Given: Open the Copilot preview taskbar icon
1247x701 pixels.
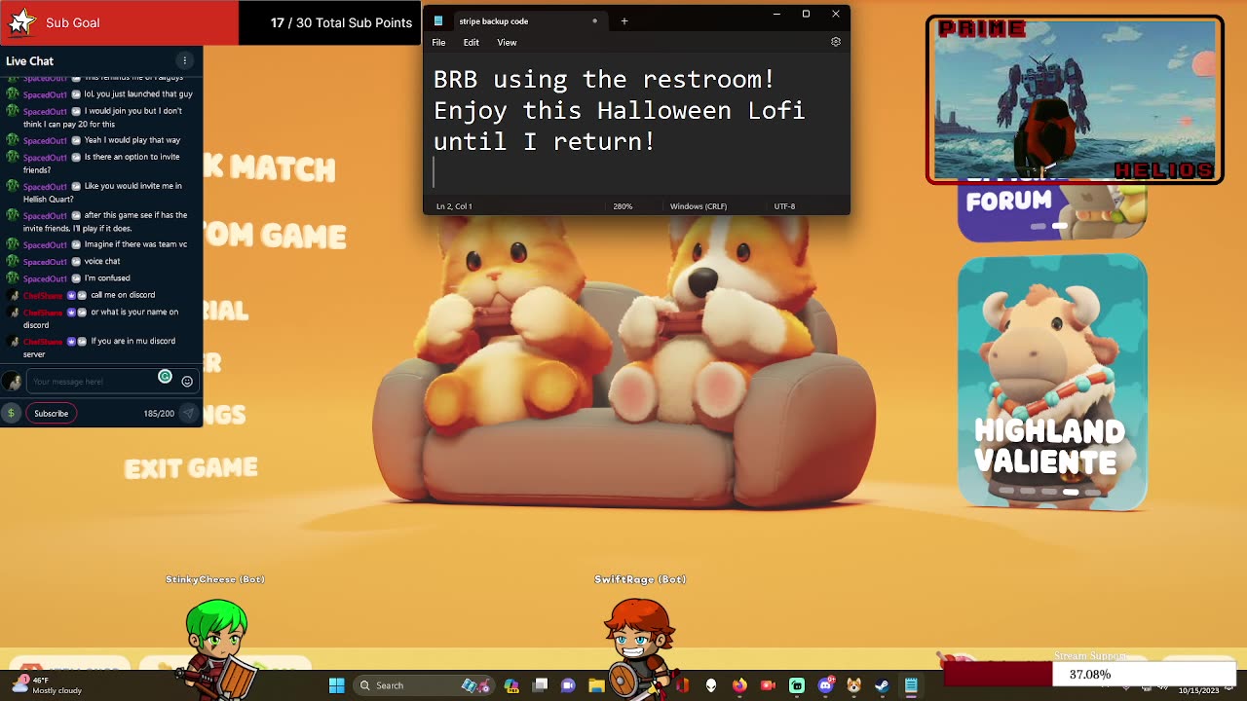Looking at the screenshot, I should point(511,685).
